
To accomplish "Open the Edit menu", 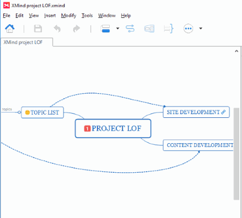I will point(19,16).
